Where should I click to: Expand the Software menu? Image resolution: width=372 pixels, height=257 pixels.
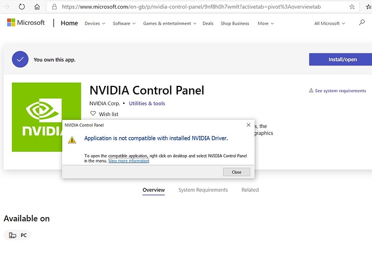coord(124,23)
